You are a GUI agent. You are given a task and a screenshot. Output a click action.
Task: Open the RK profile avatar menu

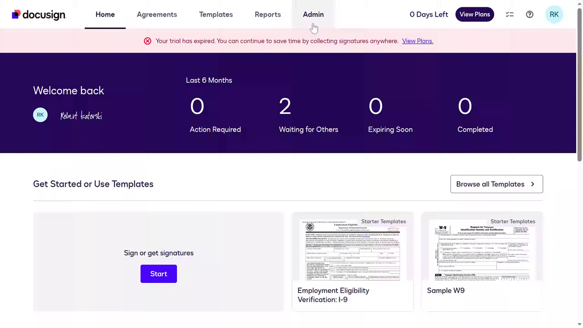[554, 15]
